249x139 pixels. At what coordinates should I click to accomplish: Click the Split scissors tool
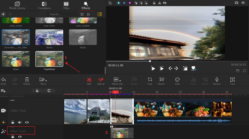tap(89, 80)
